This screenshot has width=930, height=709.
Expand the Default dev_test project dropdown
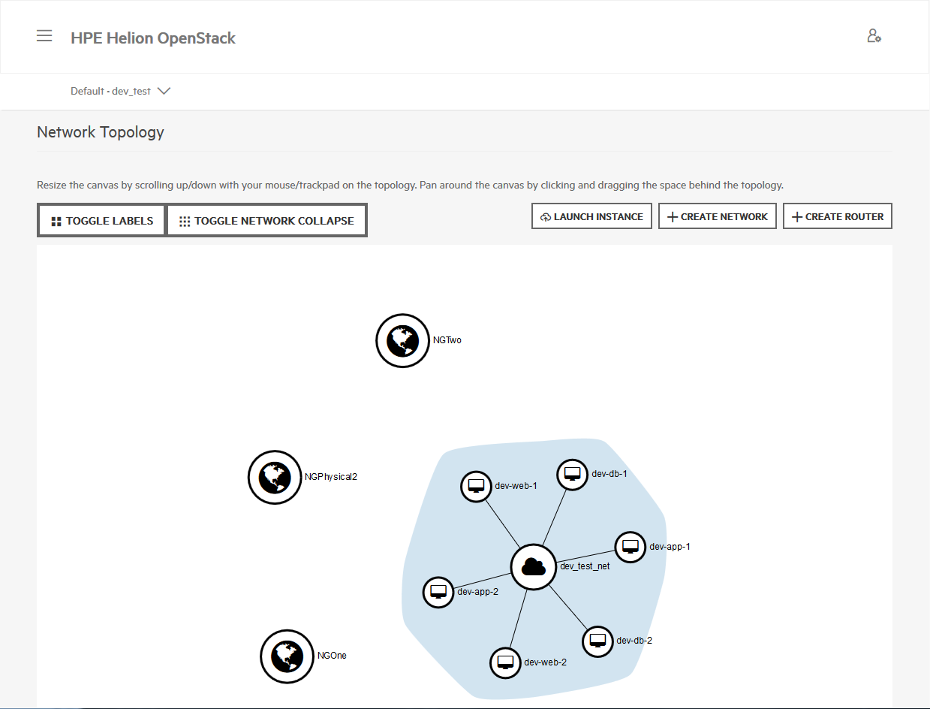(x=121, y=91)
